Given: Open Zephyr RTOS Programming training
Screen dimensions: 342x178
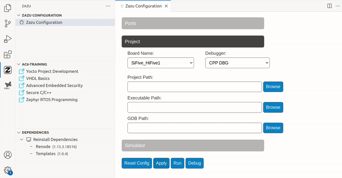Looking at the screenshot, I should coord(52,100).
